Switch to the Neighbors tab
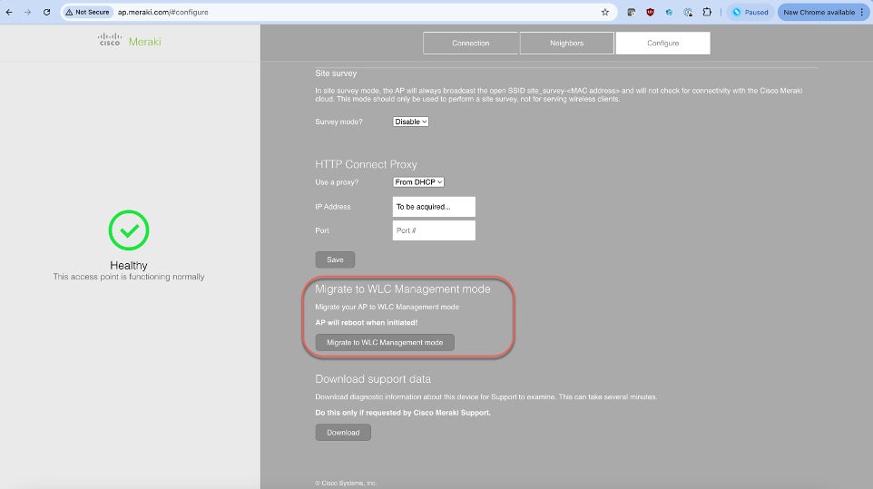The image size is (873, 489). [567, 43]
